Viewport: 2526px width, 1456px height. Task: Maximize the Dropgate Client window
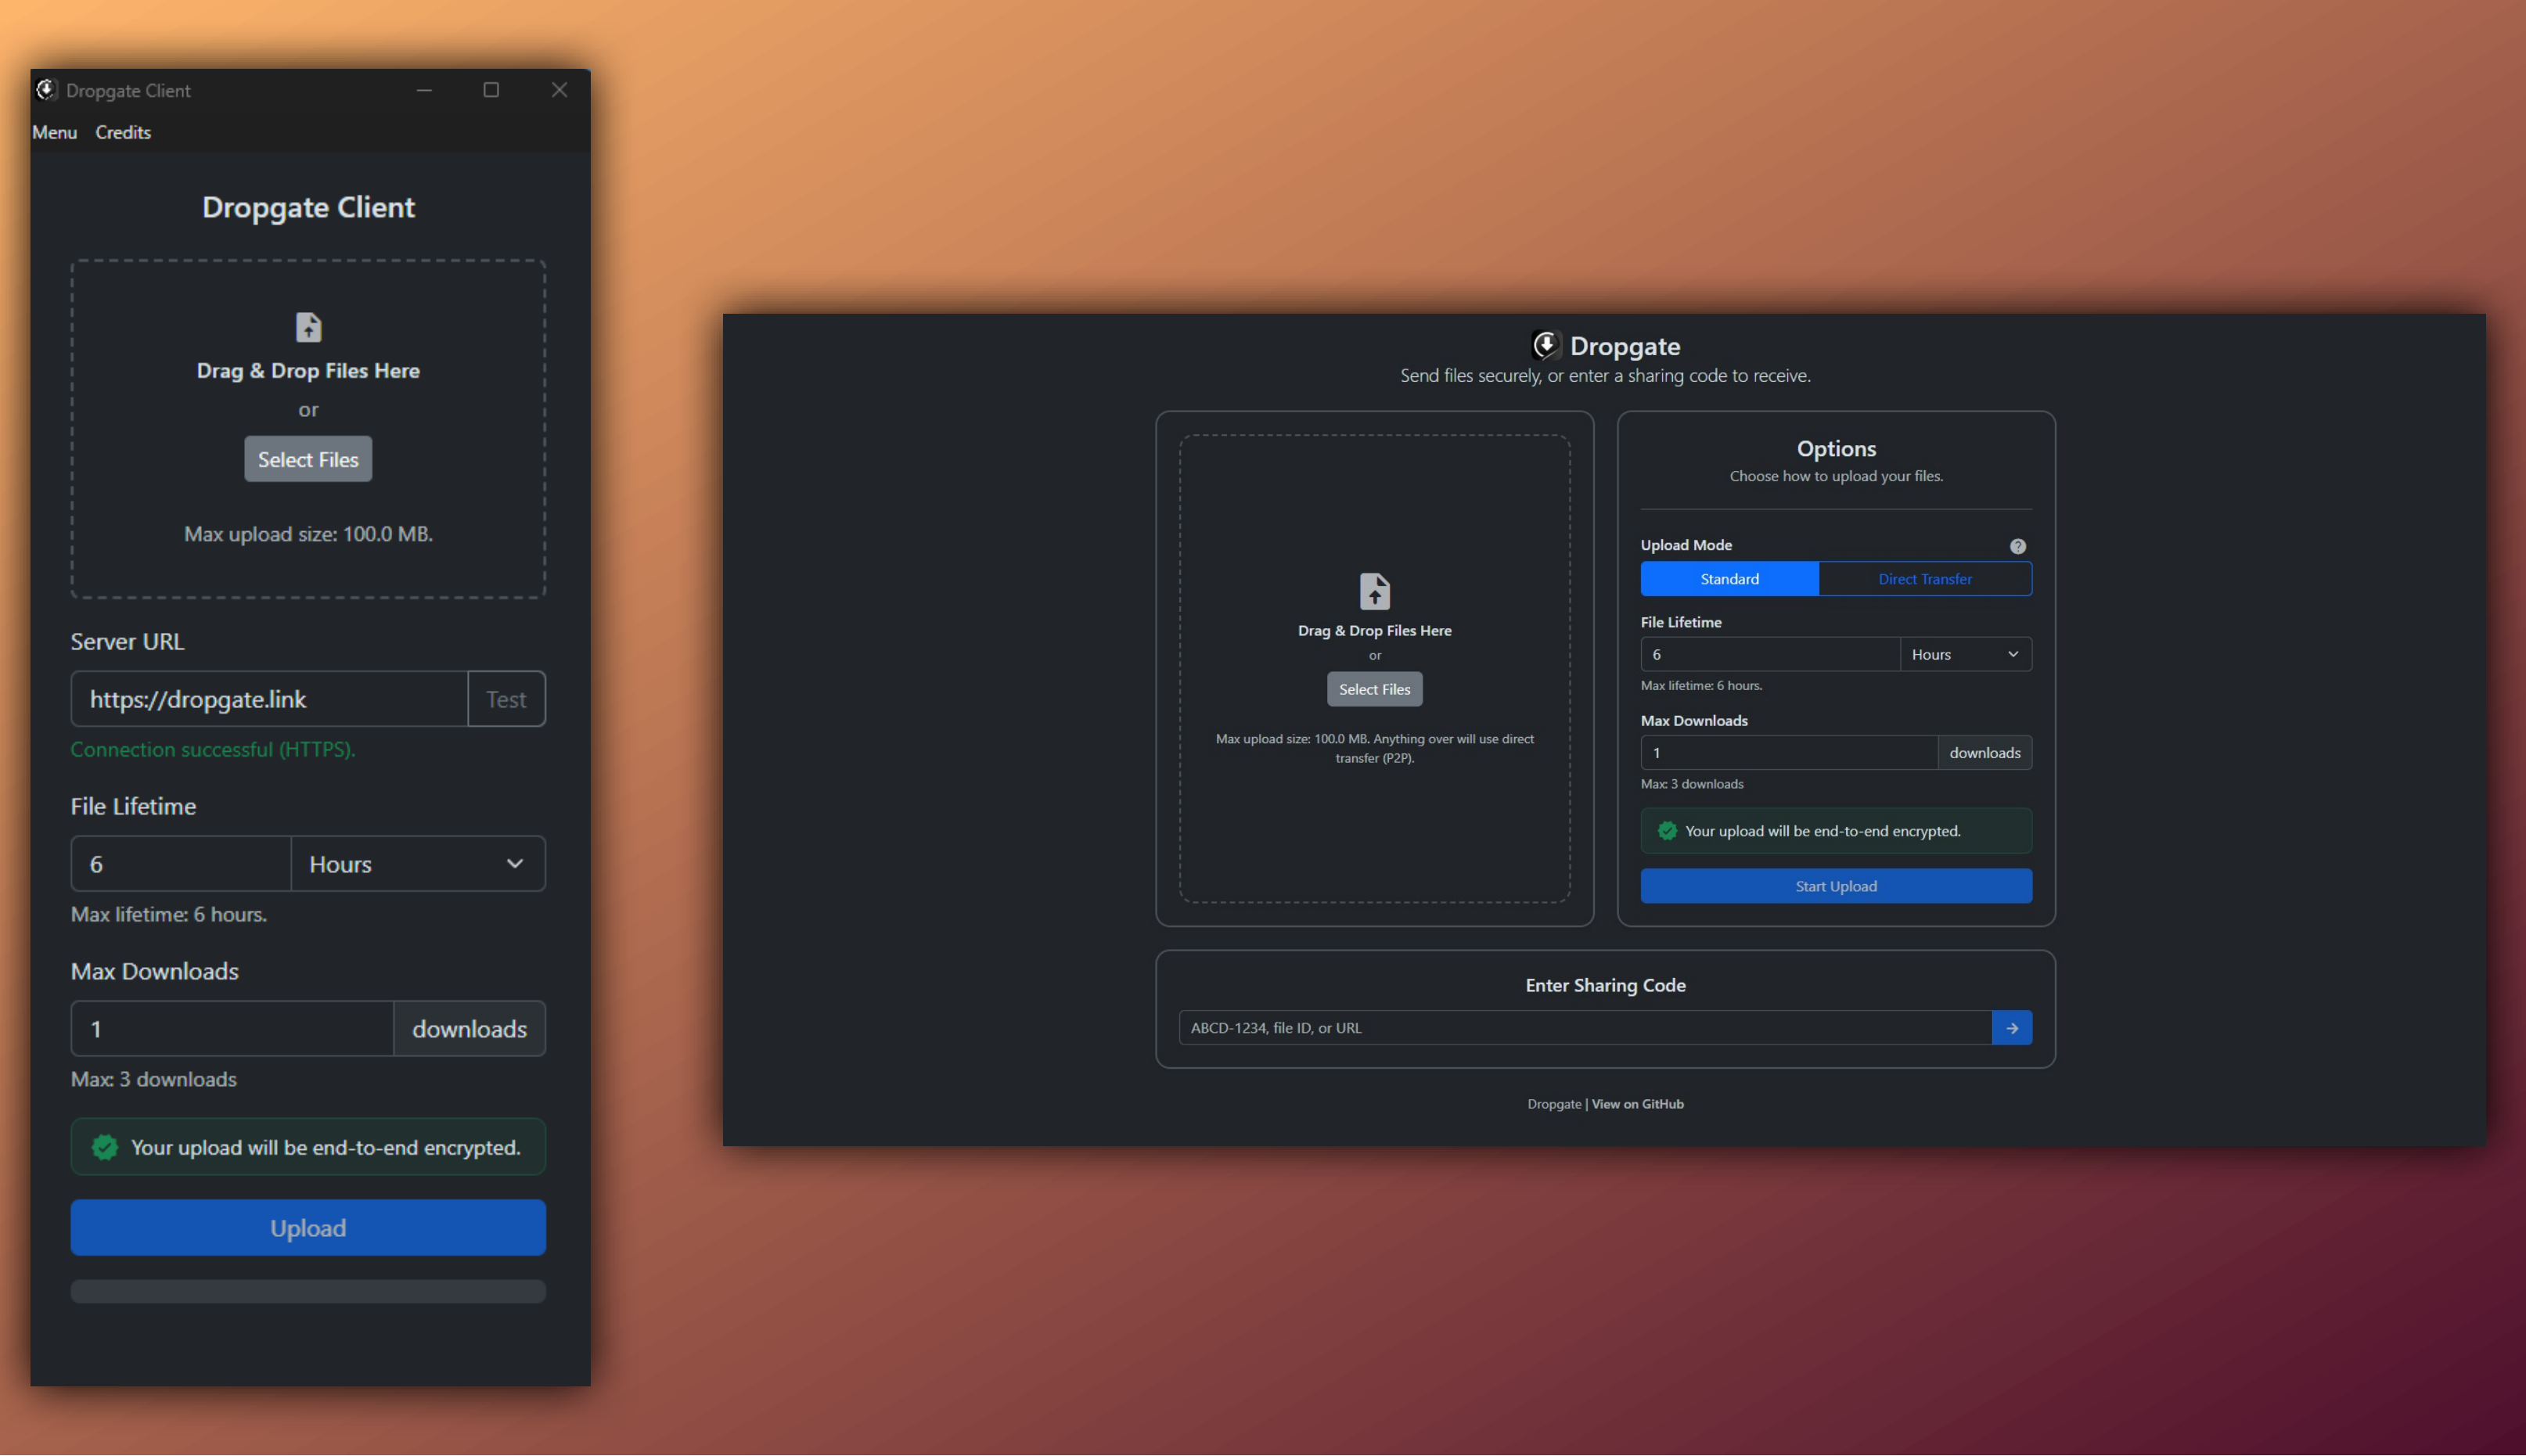point(491,90)
